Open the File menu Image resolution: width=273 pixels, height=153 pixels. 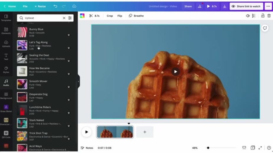(25, 6)
